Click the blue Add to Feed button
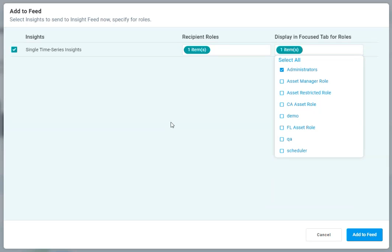Screen dimensions: 392x252 pyautogui.click(x=364, y=235)
